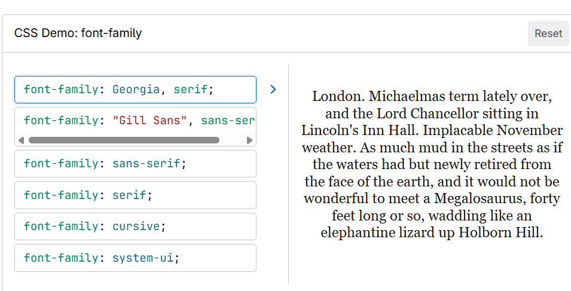Viewport: 571px width, 291px height.
Task: Pick the font-family: sans-serif; option
Action: [136, 164]
